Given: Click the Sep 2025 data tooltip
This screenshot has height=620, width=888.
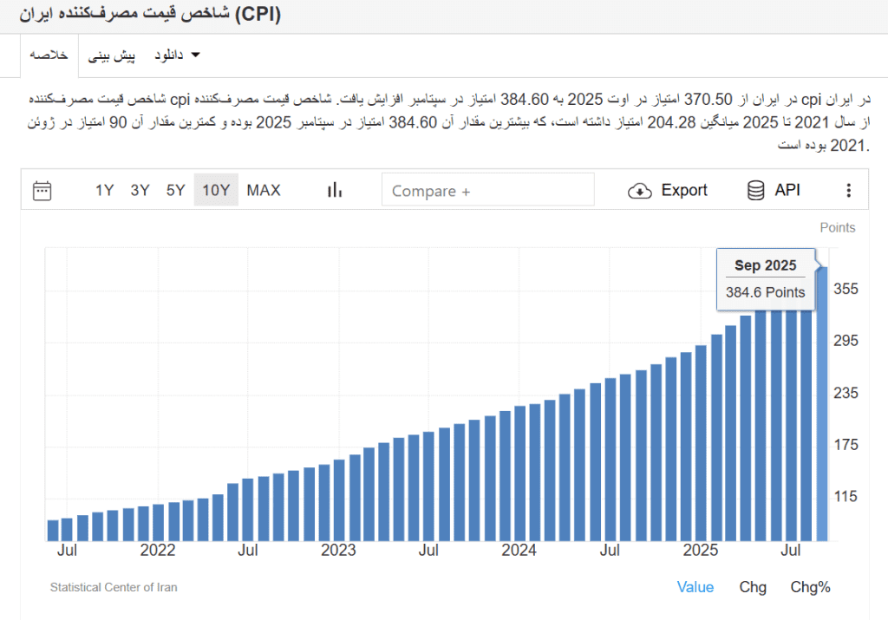Looking at the screenshot, I should click(766, 279).
